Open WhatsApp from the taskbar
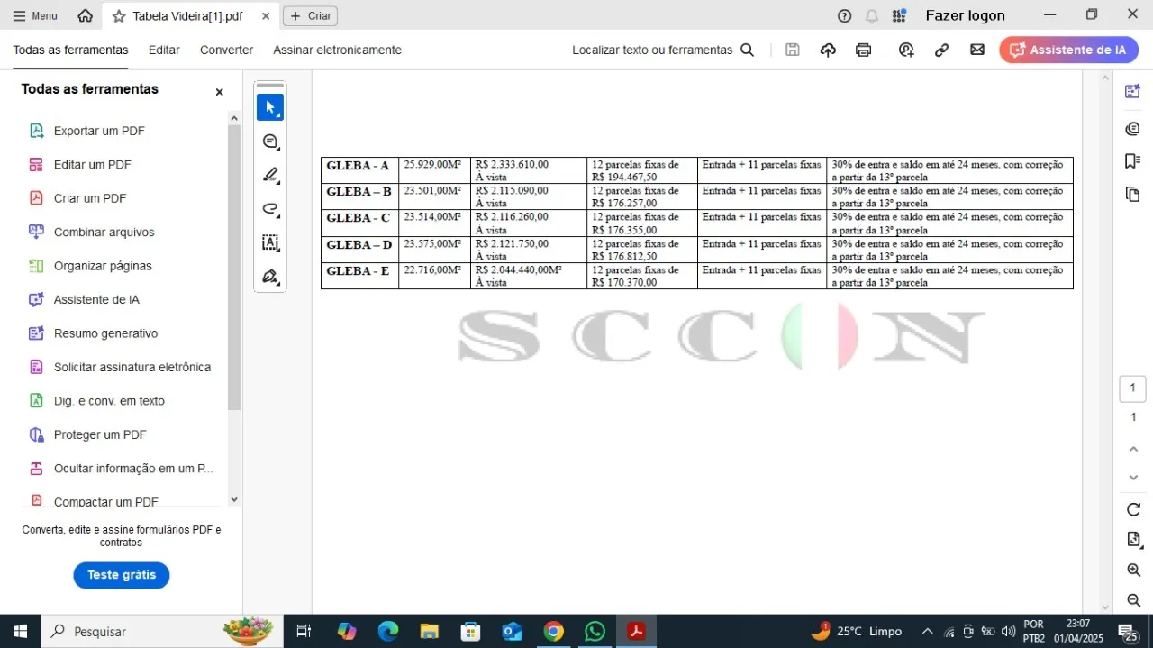Viewport: 1153px width, 648px height. [x=595, y=632]
